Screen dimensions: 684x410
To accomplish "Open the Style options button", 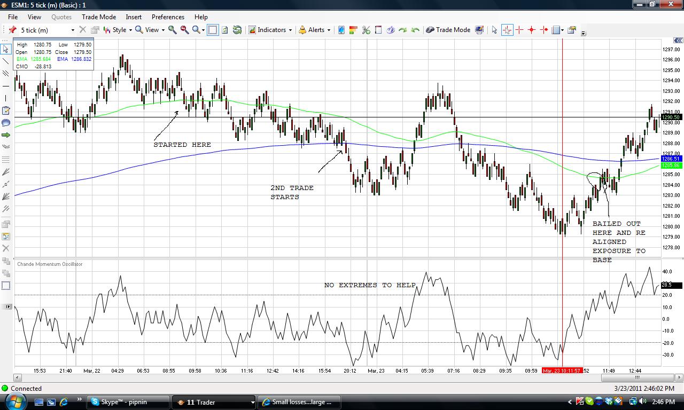I will (118, 30).
